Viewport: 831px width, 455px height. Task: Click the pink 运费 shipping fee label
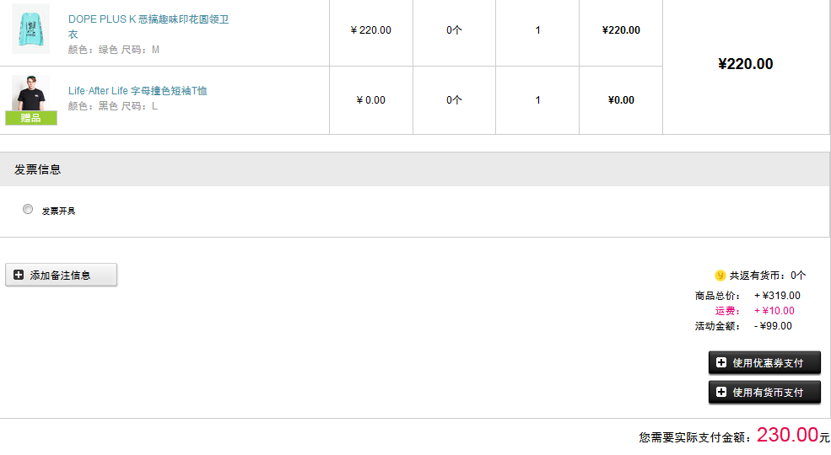coord(727,311)
